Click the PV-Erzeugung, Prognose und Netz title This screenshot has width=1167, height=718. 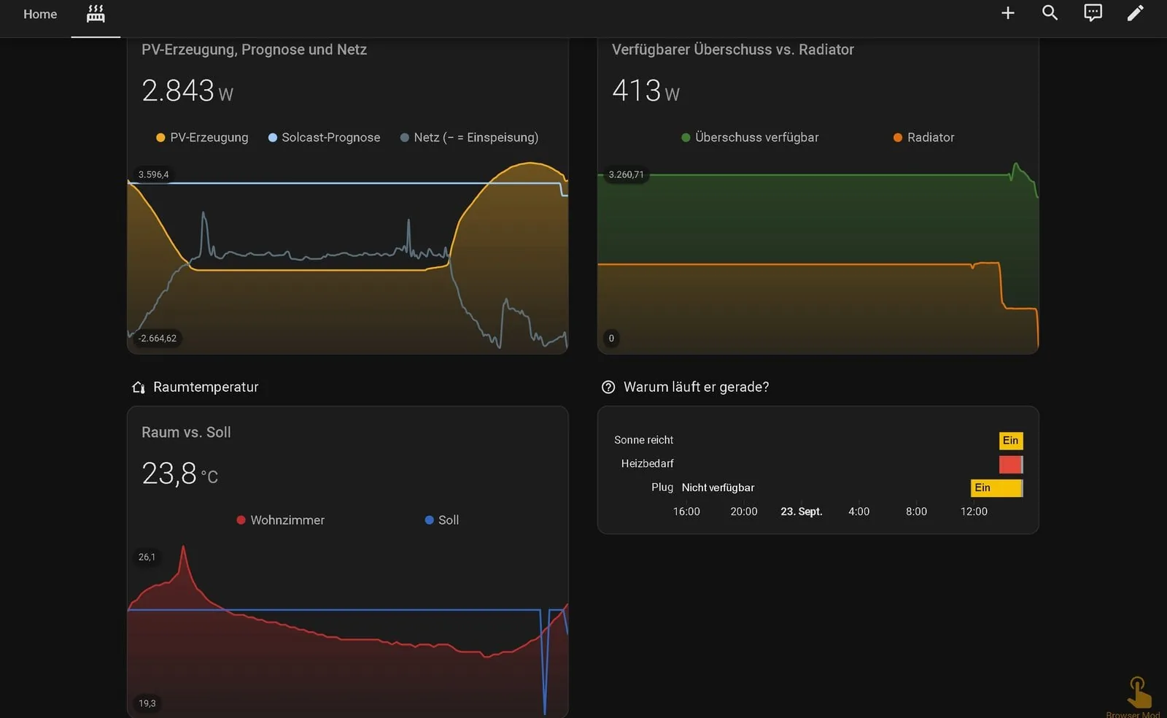254,50
